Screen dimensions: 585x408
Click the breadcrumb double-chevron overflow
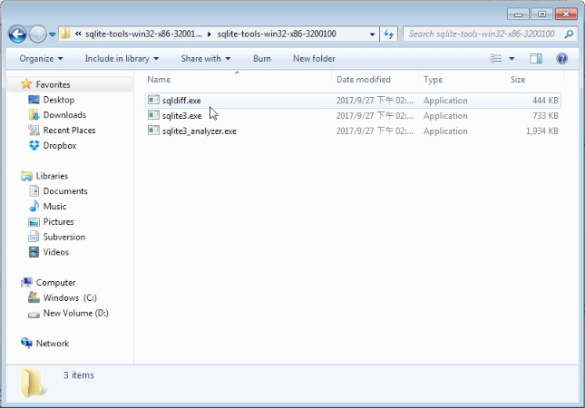[78, 34]
